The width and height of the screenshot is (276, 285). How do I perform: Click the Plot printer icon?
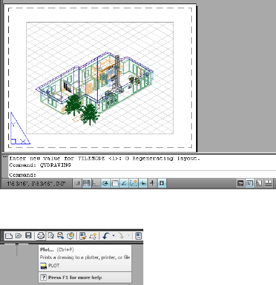click(x=41, y=236)
